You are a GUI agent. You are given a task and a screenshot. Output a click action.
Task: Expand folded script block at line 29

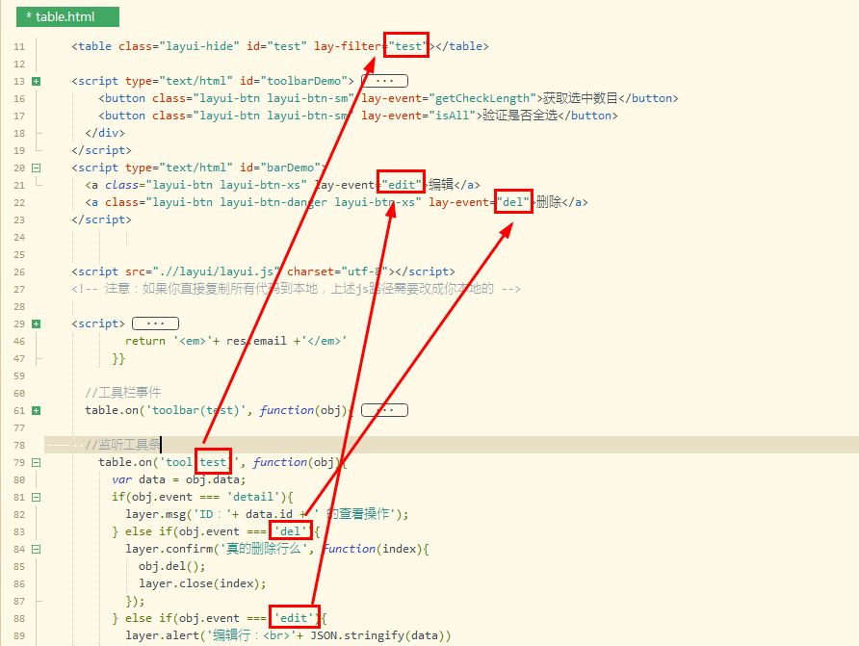[37, 324]
